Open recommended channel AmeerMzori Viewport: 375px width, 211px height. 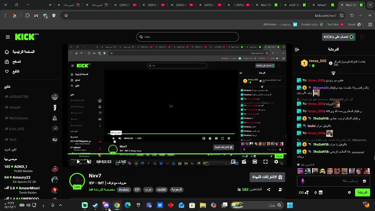coord(31,190)
